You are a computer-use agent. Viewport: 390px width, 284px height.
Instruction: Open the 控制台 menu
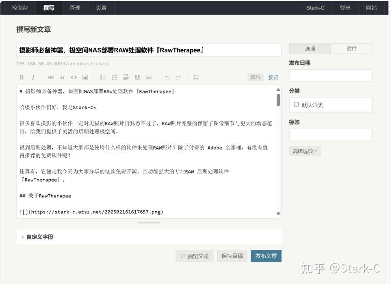(20, 8)
